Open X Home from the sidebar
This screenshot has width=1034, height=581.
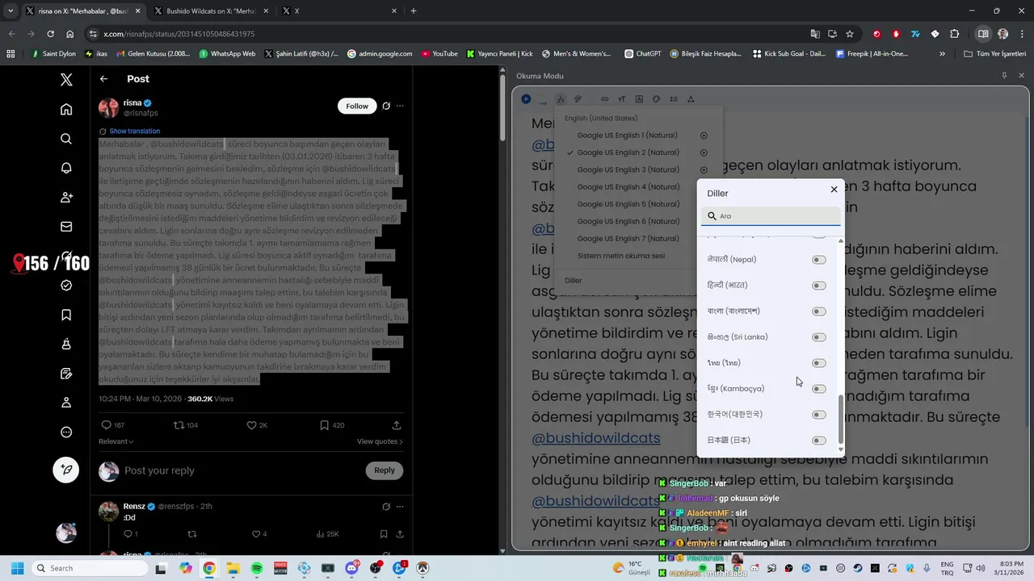[x=66, y=109]
